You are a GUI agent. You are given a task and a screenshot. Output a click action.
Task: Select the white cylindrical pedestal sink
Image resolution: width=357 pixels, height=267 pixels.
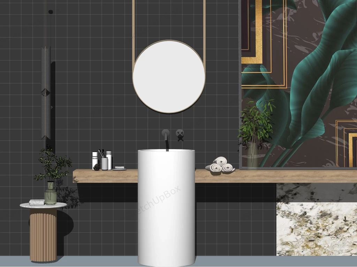tap(166, 209)
